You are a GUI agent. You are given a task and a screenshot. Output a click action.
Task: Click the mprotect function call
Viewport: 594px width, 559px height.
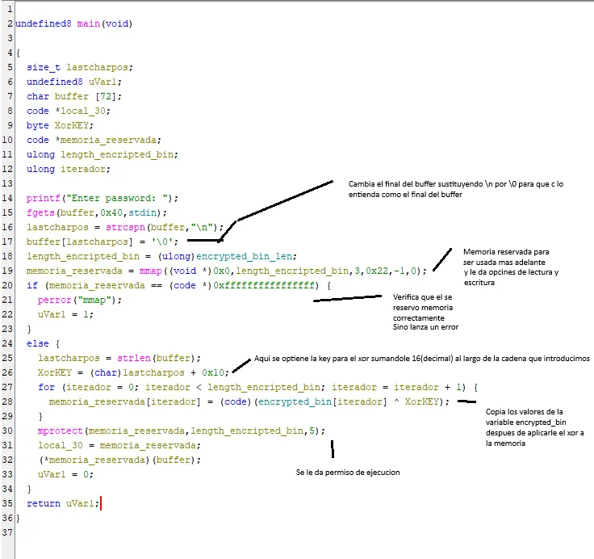pos(61,431)
